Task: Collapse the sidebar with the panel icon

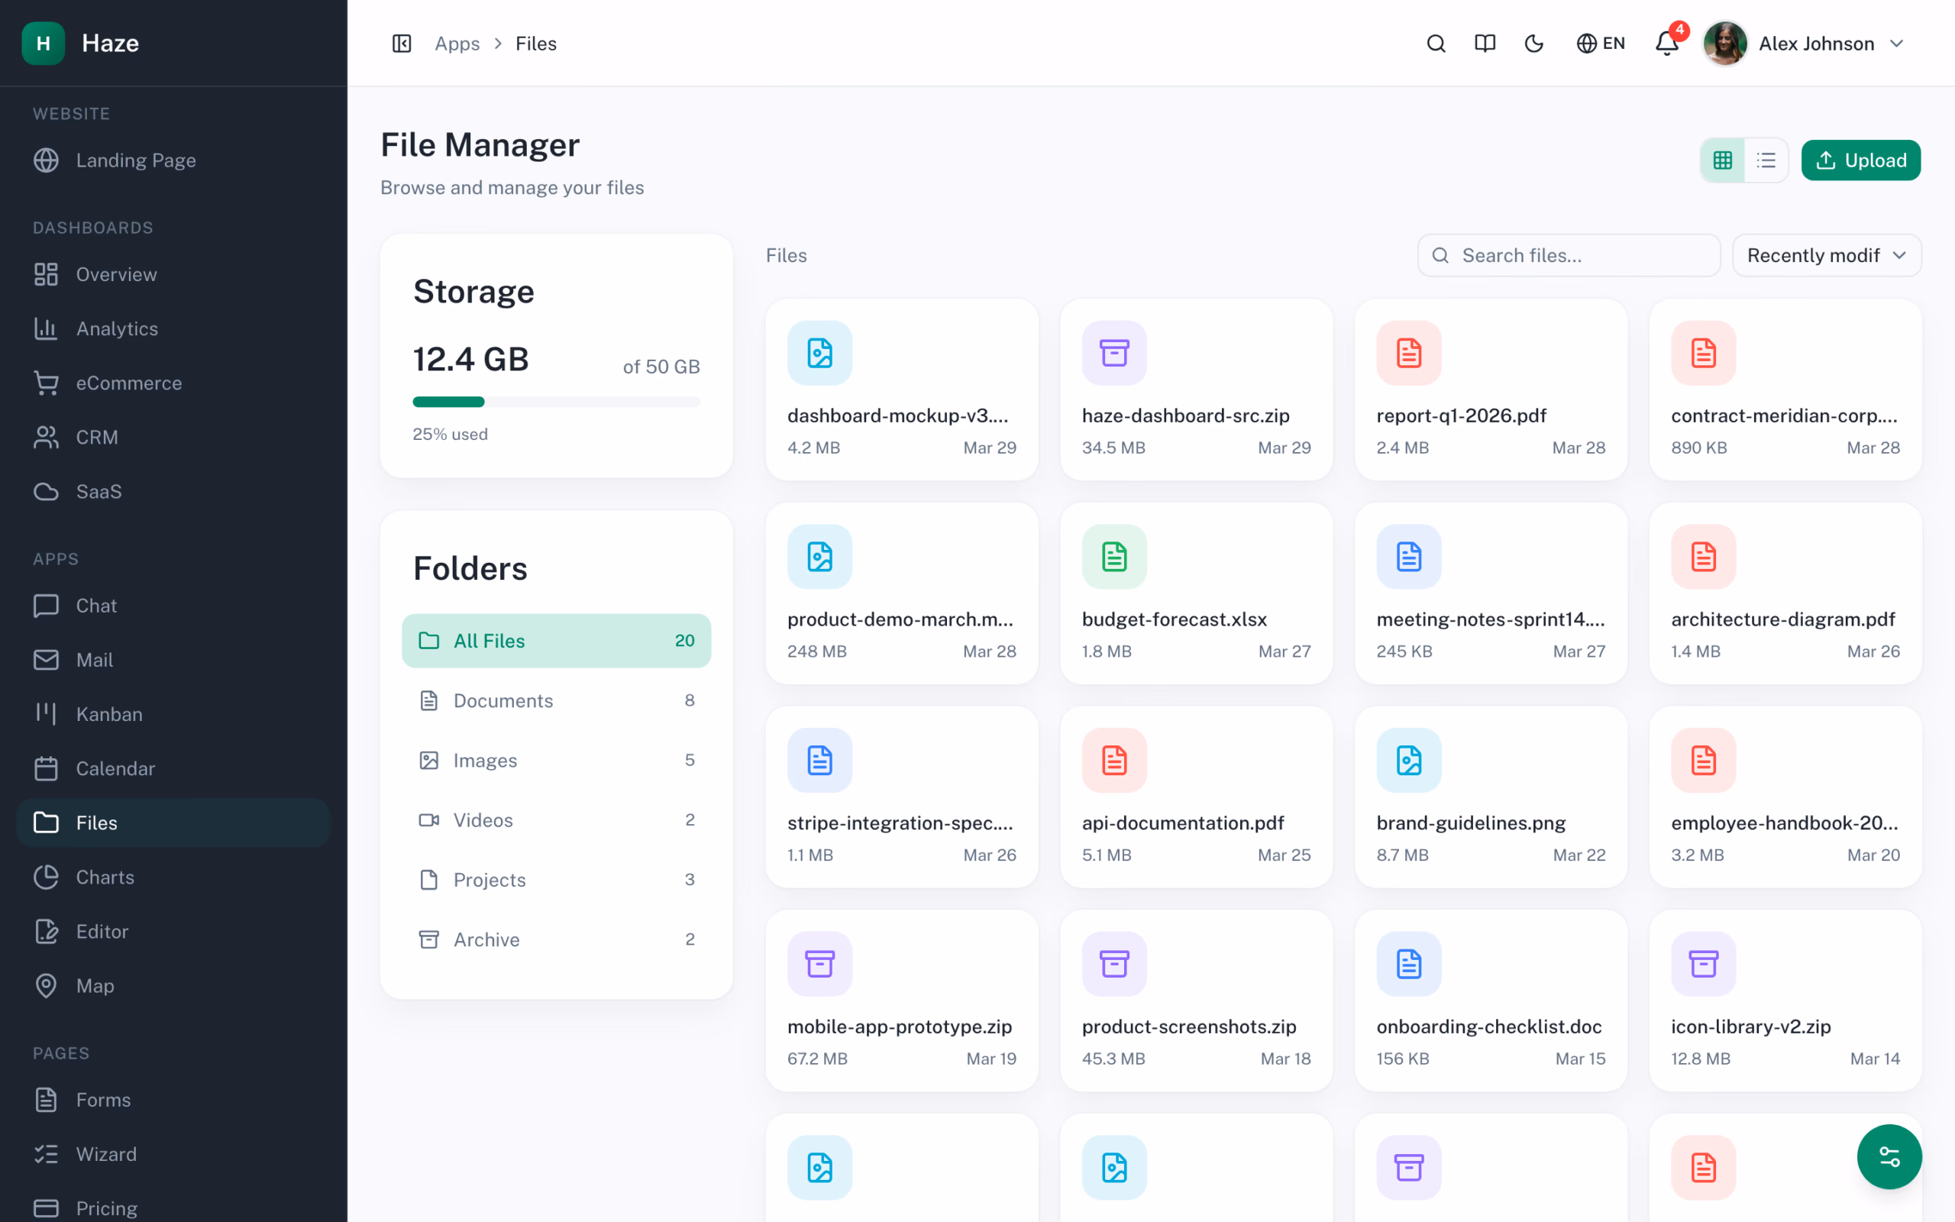Action: click(x=402, y=44)
